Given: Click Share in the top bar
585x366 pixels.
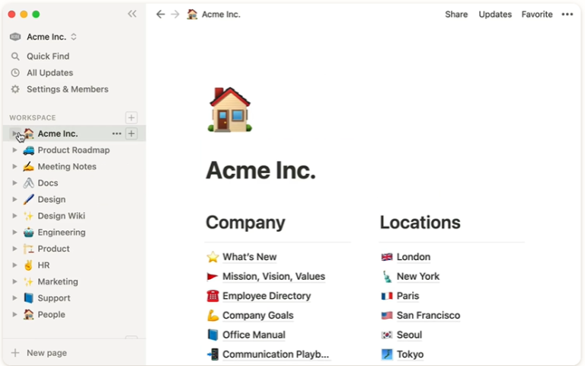Looking at the screenshot, I should 456,14.
